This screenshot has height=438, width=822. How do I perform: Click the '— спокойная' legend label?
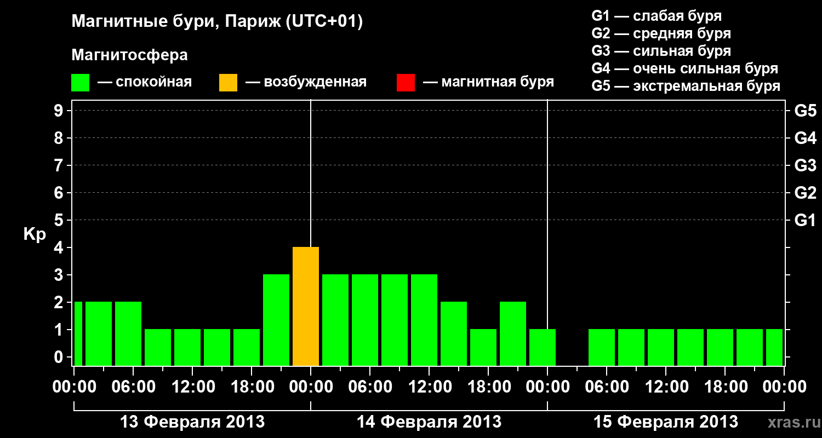point(145,82)
